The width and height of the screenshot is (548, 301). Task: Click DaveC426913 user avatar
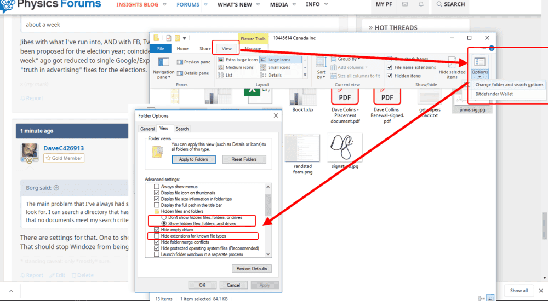point(30,153)
